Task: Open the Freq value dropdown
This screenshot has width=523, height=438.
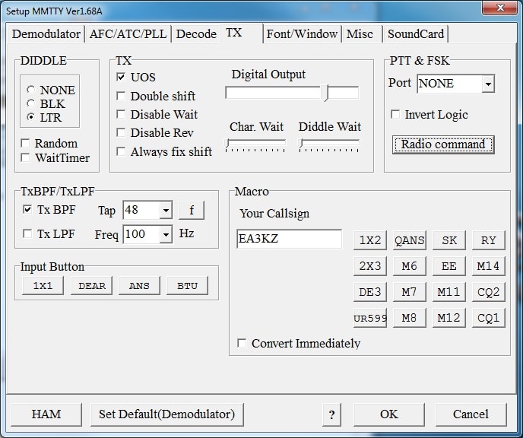Action: 166,234
